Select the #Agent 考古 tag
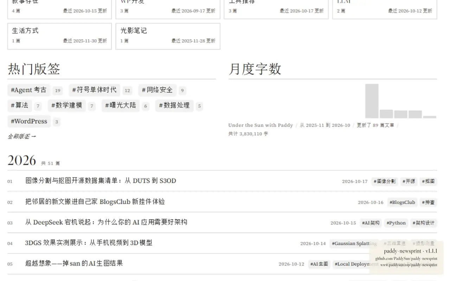The height and width of the screenshot is (281, 450). point(29,90)
